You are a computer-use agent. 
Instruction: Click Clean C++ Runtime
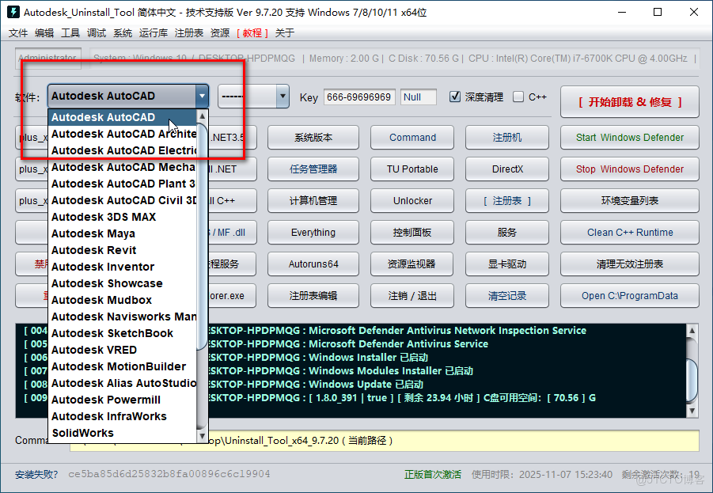click(x=628, y=233)
